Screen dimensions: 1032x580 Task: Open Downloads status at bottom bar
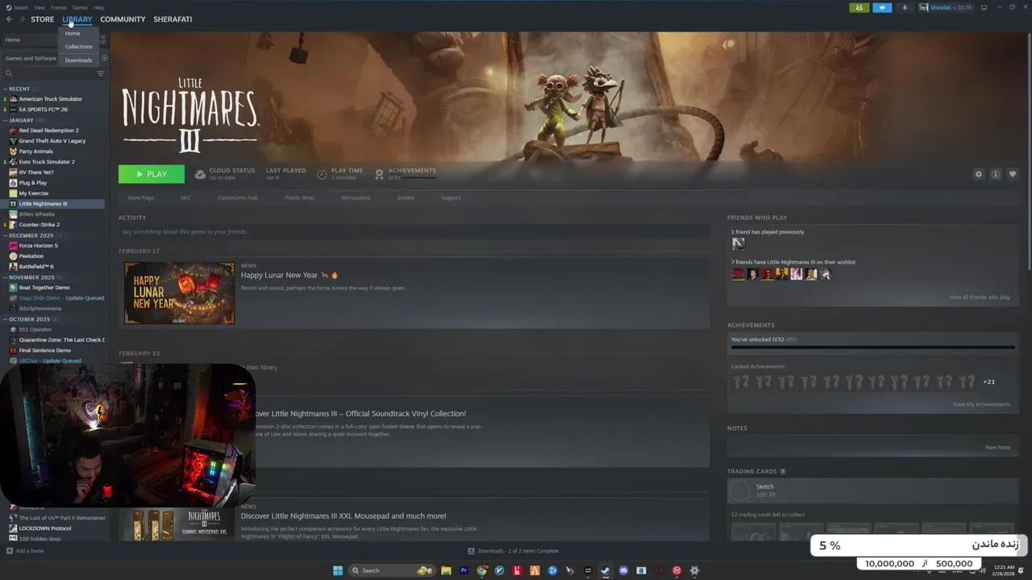point(513,551)
